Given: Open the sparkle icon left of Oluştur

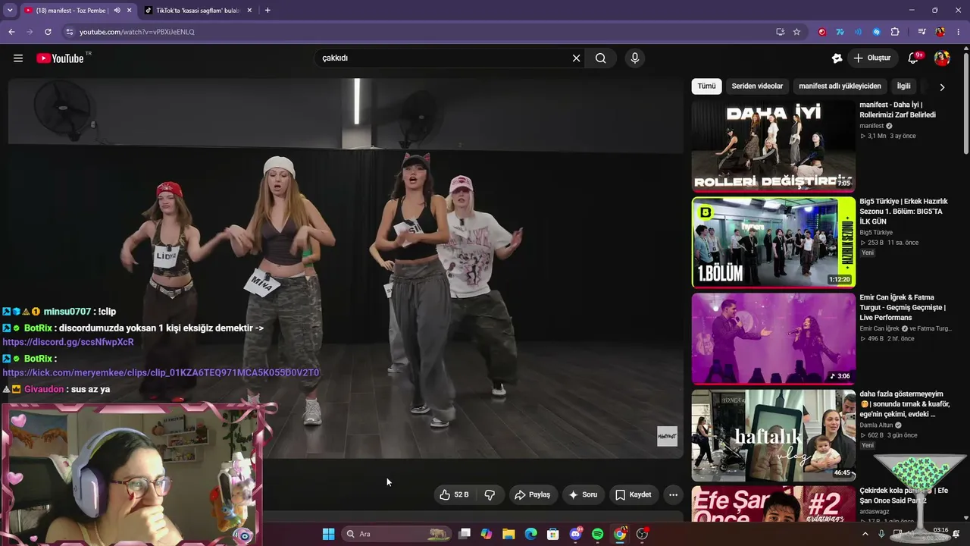Looking at the screenshot, I should [837, 58].
